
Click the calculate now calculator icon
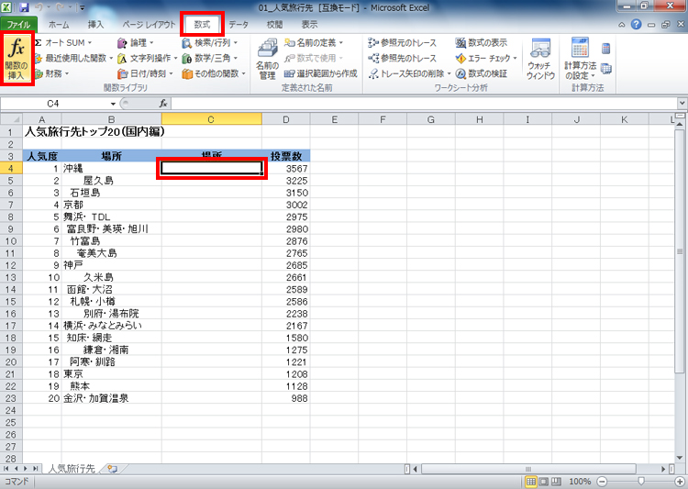coord(606,48)
